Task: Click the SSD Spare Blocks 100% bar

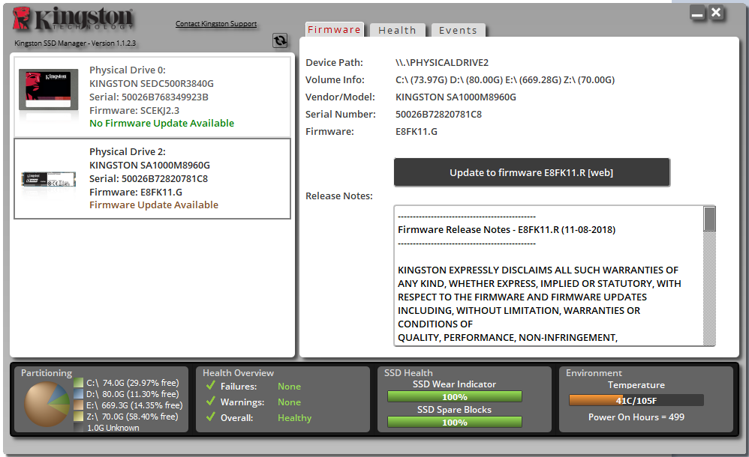Action: coord(455,423)
